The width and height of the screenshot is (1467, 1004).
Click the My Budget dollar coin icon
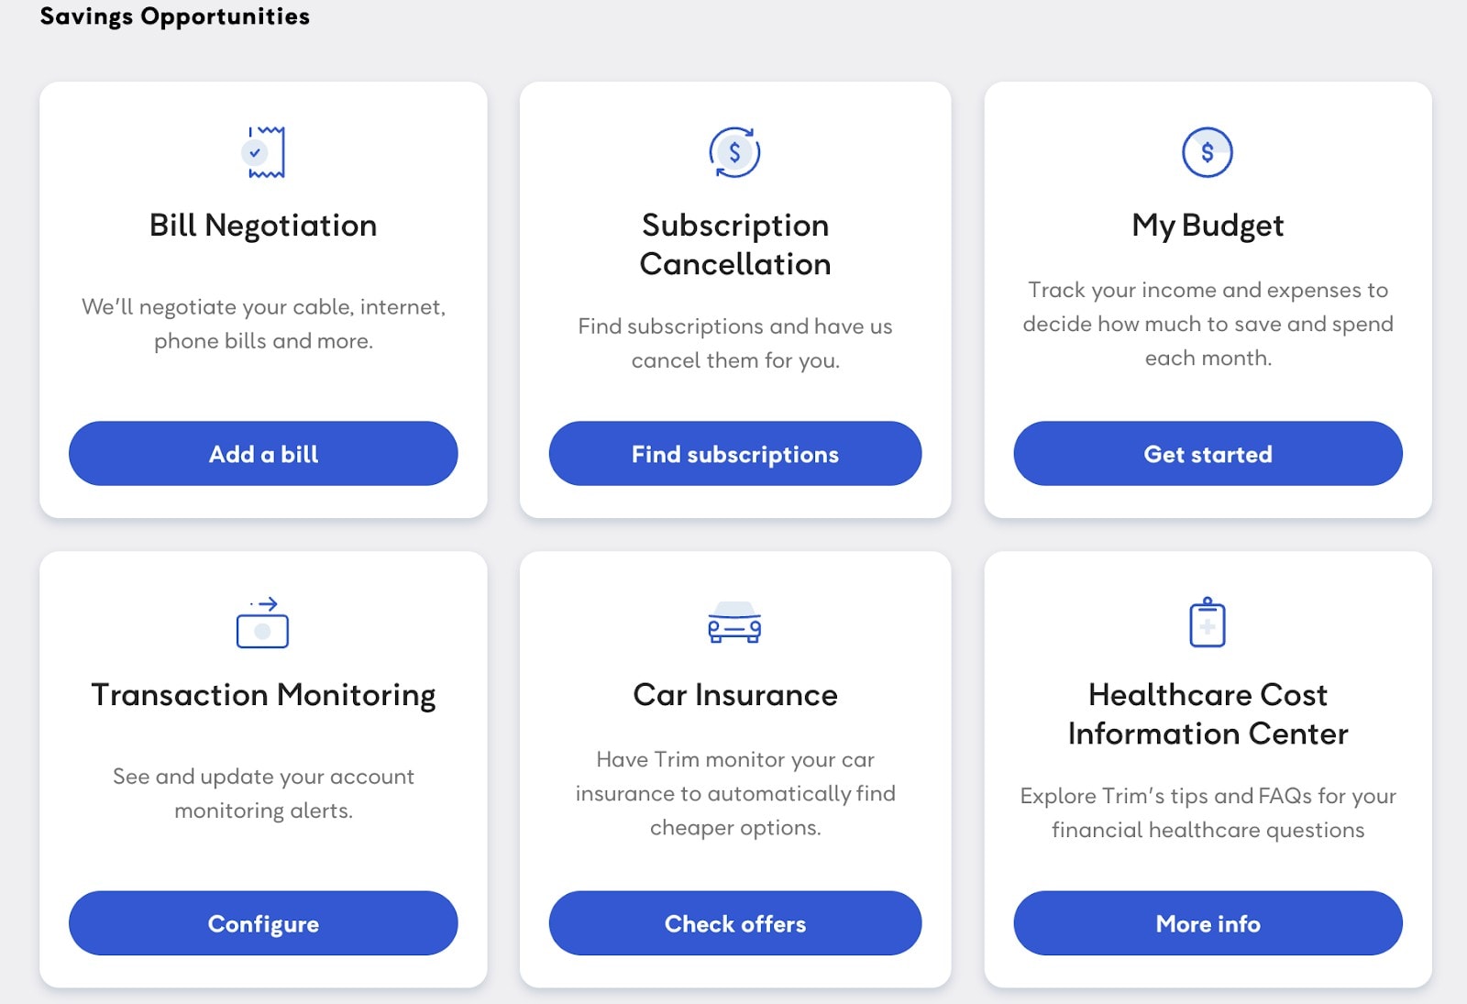click(1208, 152)
